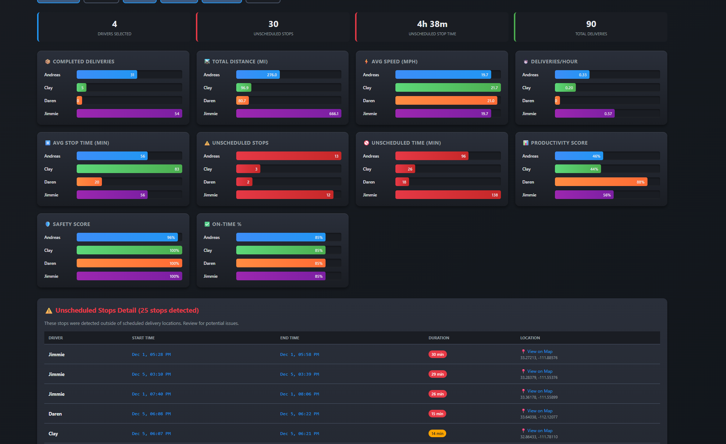The height and width of the screenshot is (444, 726).
Task: Click the Completed Deliveries package icon
Action: tap(48, 62)
